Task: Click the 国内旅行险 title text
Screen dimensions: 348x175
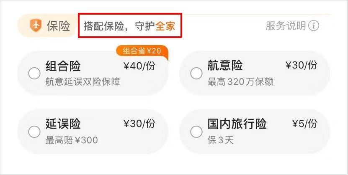Action: click(x=237, y=124)
